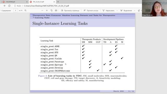Click the slide title Single-Instance Learning Tasks
Screen dimensions: 167x94
click(x=60, y=23)
